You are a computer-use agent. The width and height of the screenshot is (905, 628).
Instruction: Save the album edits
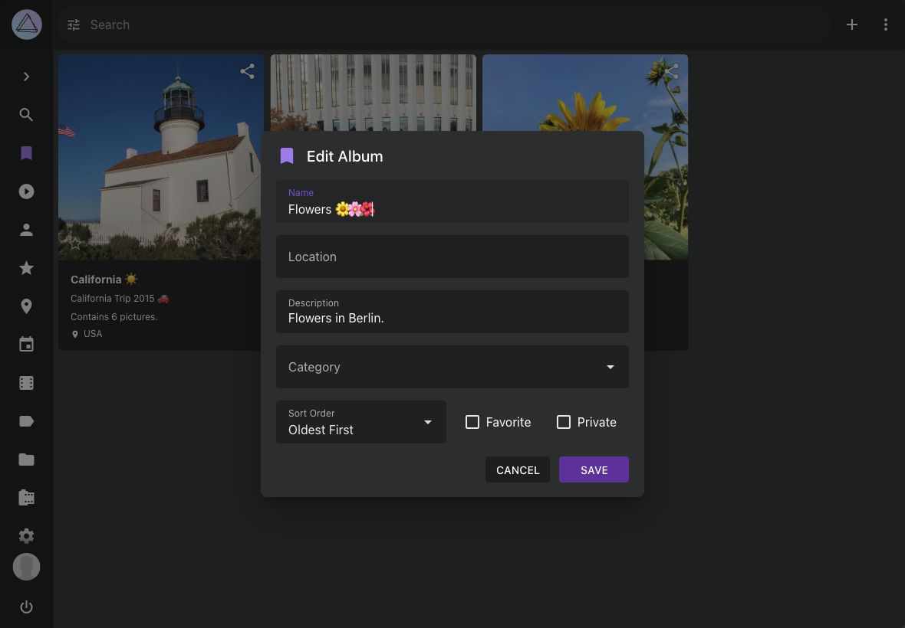[594, 469]
